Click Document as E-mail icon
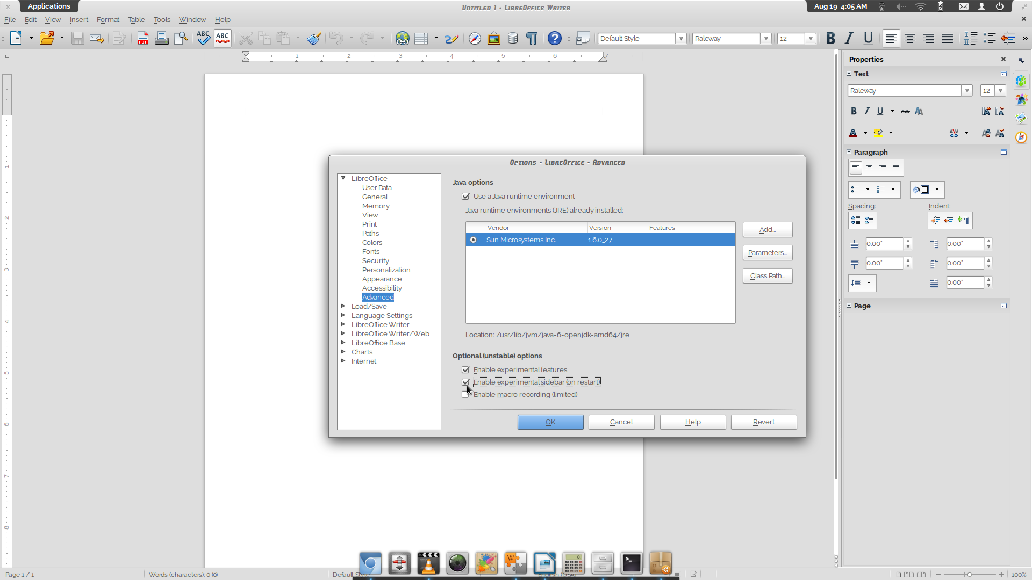 [x=97, y=38]
